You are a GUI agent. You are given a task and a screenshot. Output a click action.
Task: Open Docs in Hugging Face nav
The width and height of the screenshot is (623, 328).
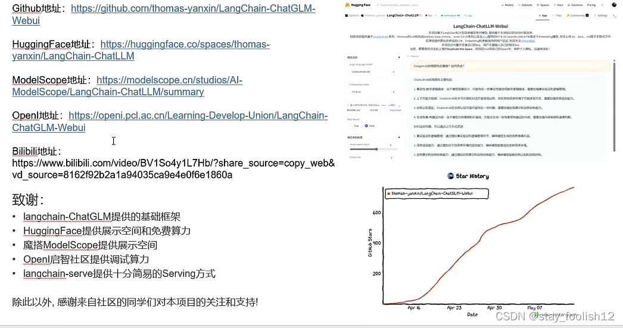(x=558, y=5)
